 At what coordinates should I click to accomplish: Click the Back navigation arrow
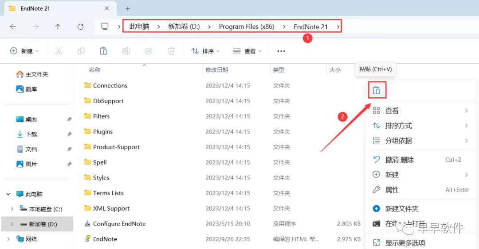[x=13, y=27]
